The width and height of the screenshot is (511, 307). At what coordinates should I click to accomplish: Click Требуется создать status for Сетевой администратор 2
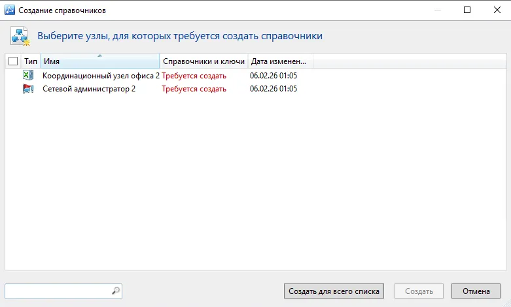tap(194, 89)
